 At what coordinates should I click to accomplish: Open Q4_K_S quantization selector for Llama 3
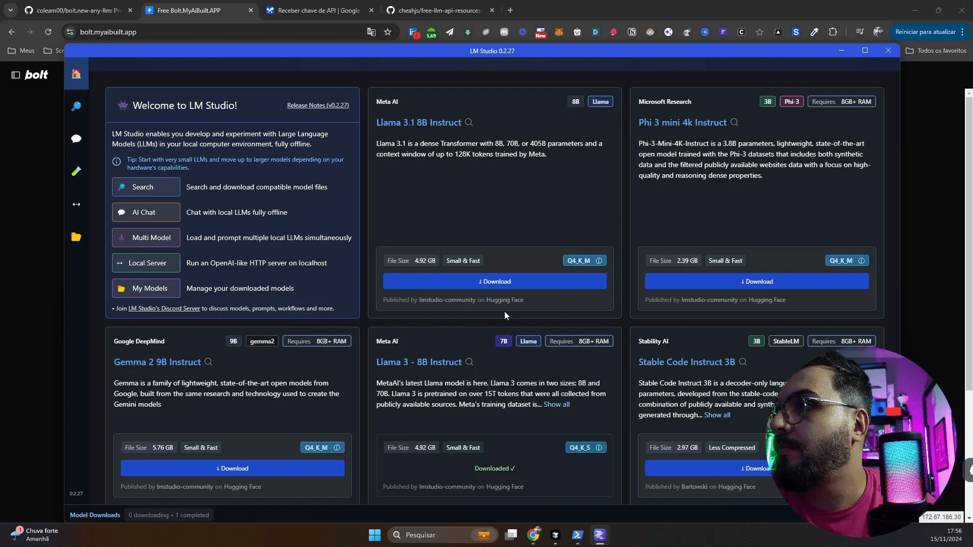pos(586,448)
